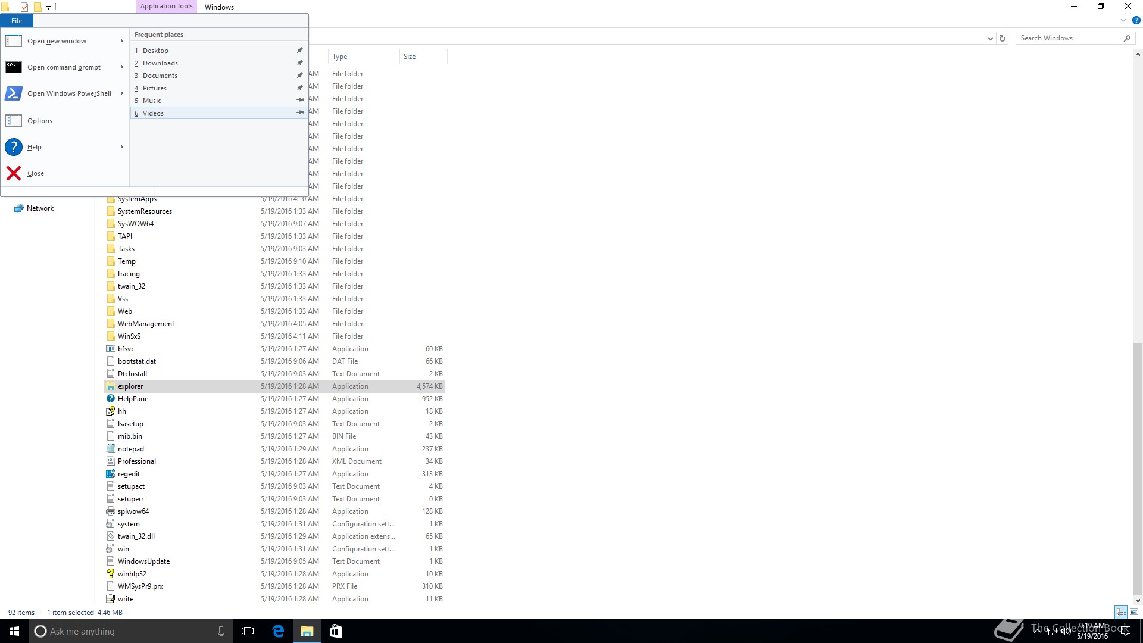
Task: Click the winhlp32 file icon
Action: pyautogui.click(x=110, y=574)
